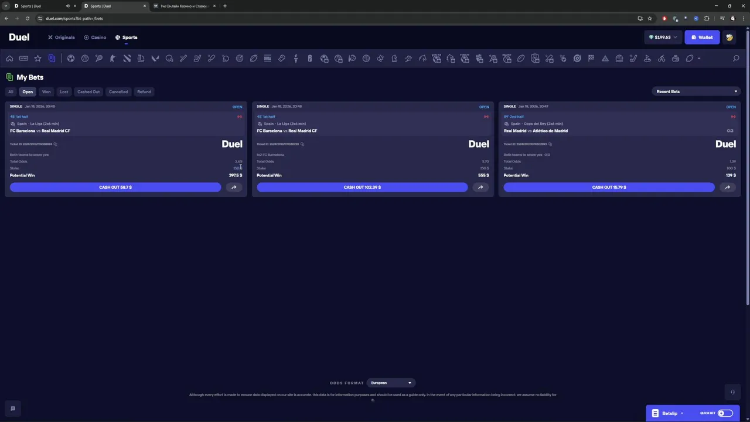750x422 pixels.
Task: Choose the Checkered flag motorsport icon
Action: pos(591,59)
